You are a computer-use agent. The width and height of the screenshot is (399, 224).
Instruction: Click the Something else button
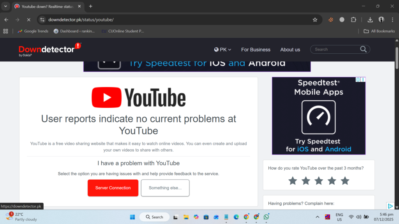165,188
